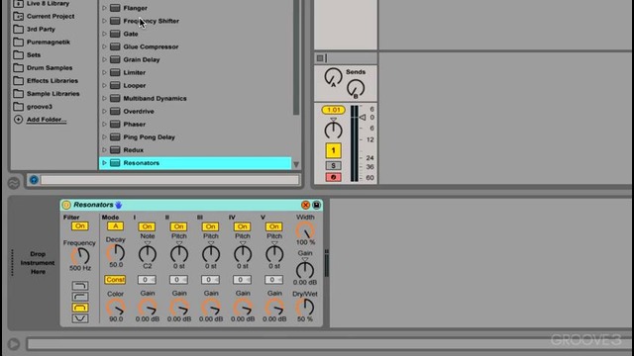Toggle the track 1 activator button
634x356 pixels.
pos(333,150)
